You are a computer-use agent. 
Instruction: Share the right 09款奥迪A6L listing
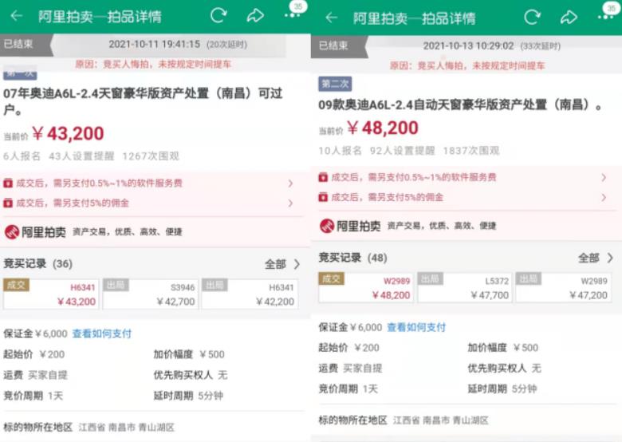pyautogui.click(x=569, y=17)
